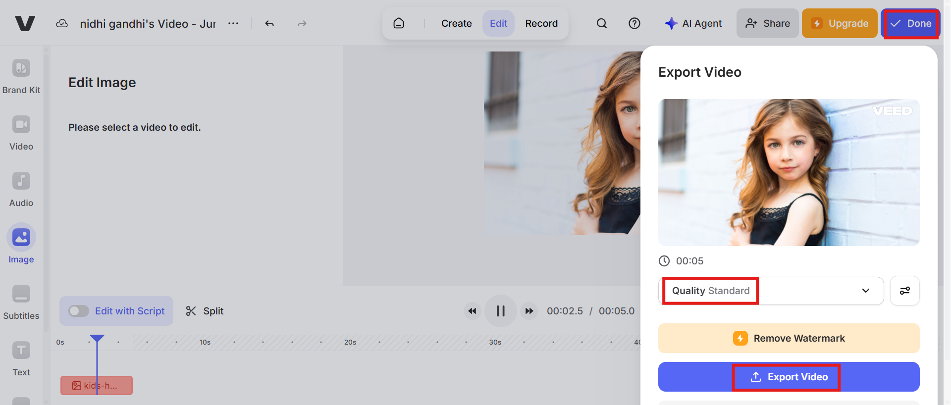Open the Audio sidebar icon
The image size is (951, 405).
[21, 181]
